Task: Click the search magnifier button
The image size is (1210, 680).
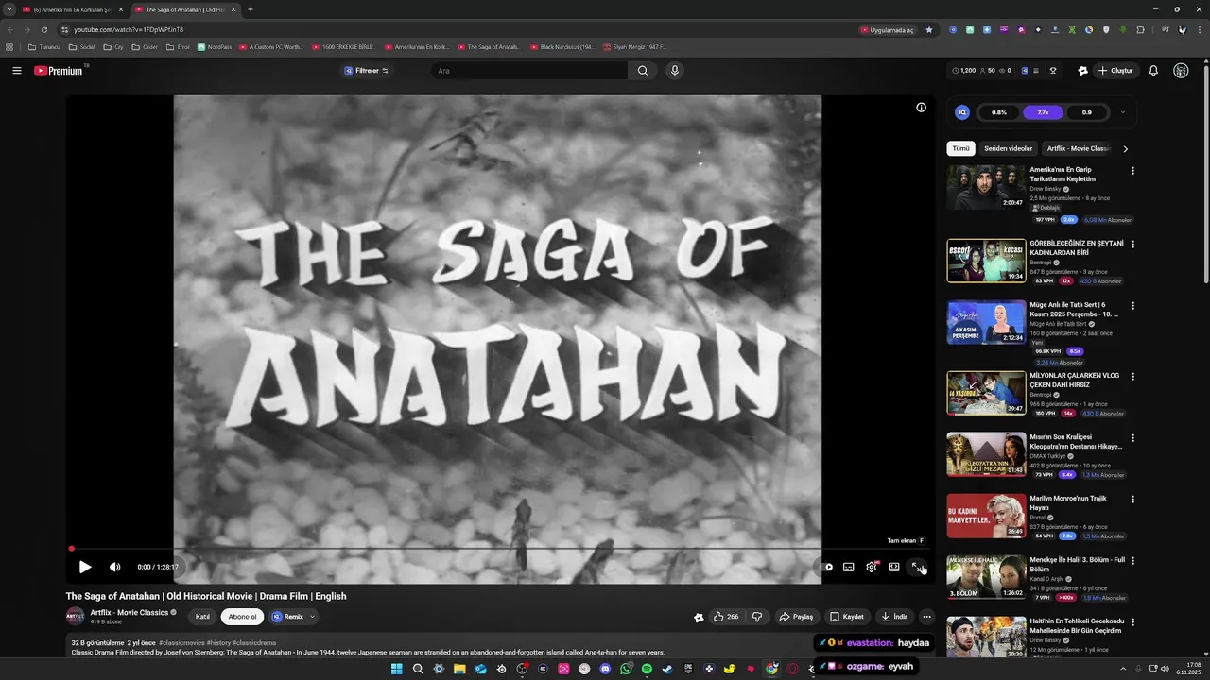Action: [x=643, y=71]
